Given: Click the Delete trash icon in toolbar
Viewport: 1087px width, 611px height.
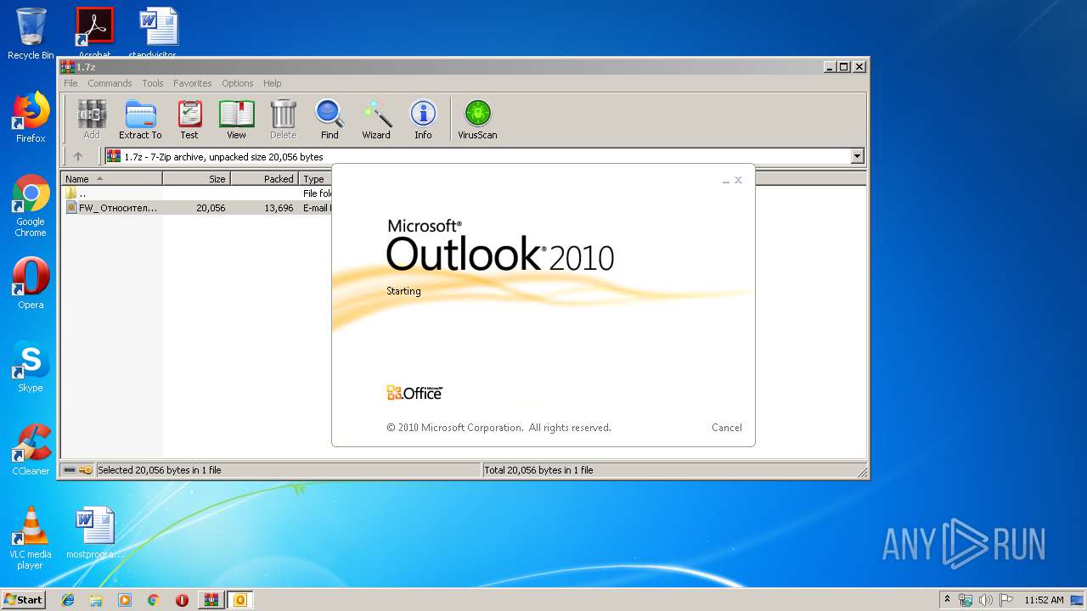Looking at the screenshot, I should (x=283, y=119).
